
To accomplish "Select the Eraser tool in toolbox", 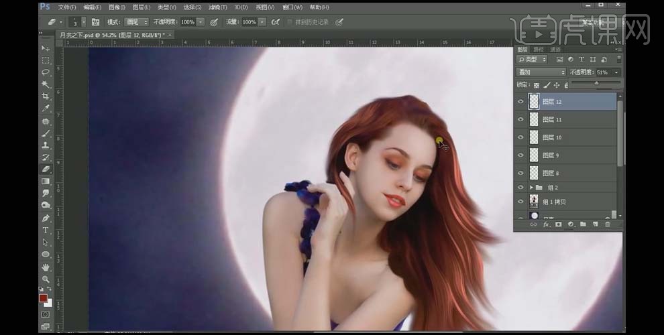I will tap(46, 169).
